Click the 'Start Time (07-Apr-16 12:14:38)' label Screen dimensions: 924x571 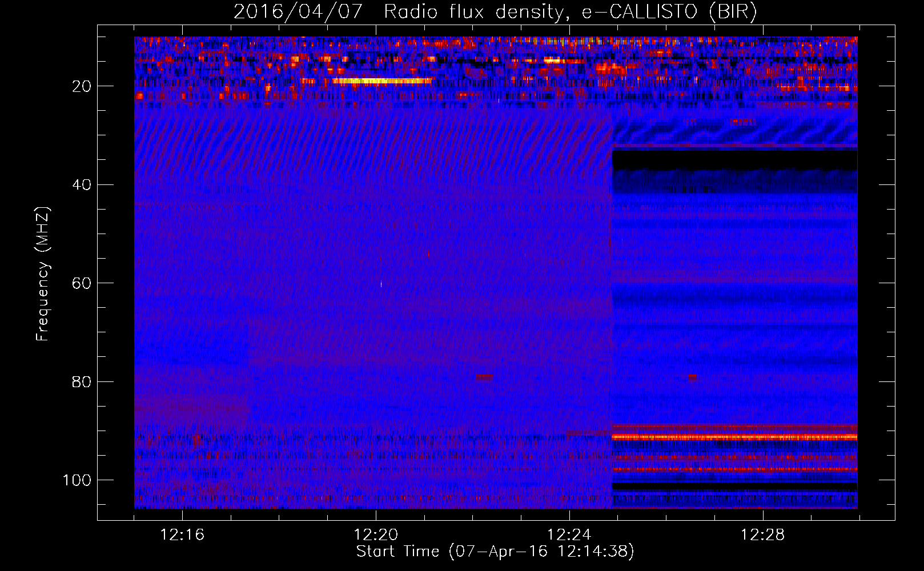pyautogui.click(x=495, y=551)
